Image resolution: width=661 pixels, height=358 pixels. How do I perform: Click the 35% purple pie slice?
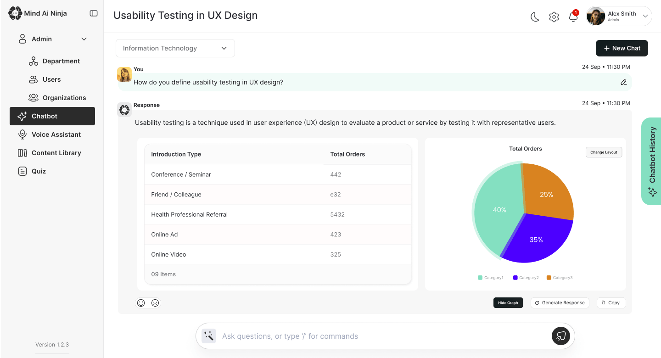(x=537, y=239)
